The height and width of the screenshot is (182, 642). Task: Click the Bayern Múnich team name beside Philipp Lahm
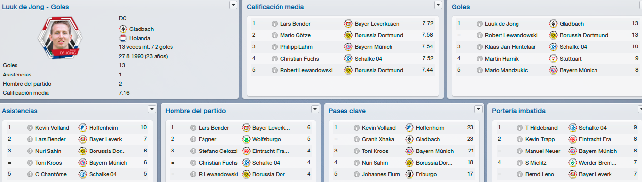374,47
